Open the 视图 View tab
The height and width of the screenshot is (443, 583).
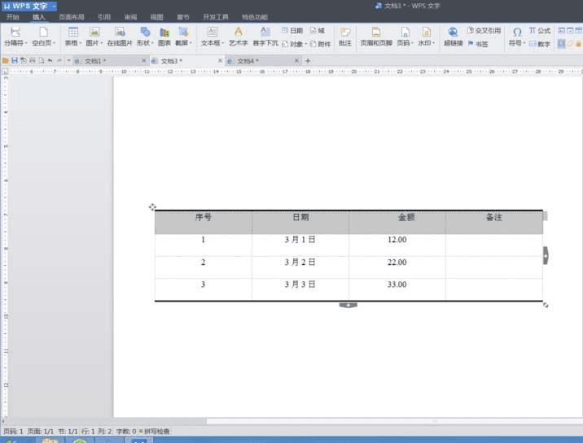(156, 17)
